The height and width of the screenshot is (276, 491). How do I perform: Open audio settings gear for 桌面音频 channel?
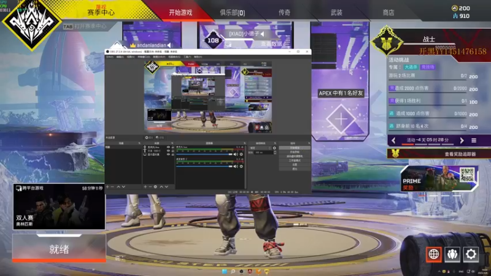point(241,166)
